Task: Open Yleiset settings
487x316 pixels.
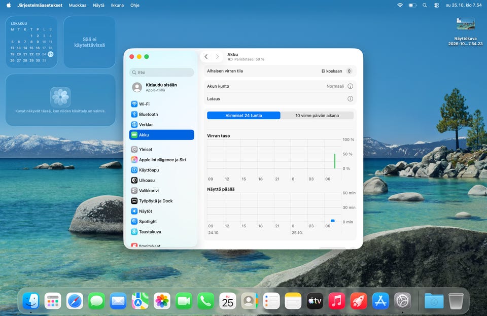Action: 161,149
